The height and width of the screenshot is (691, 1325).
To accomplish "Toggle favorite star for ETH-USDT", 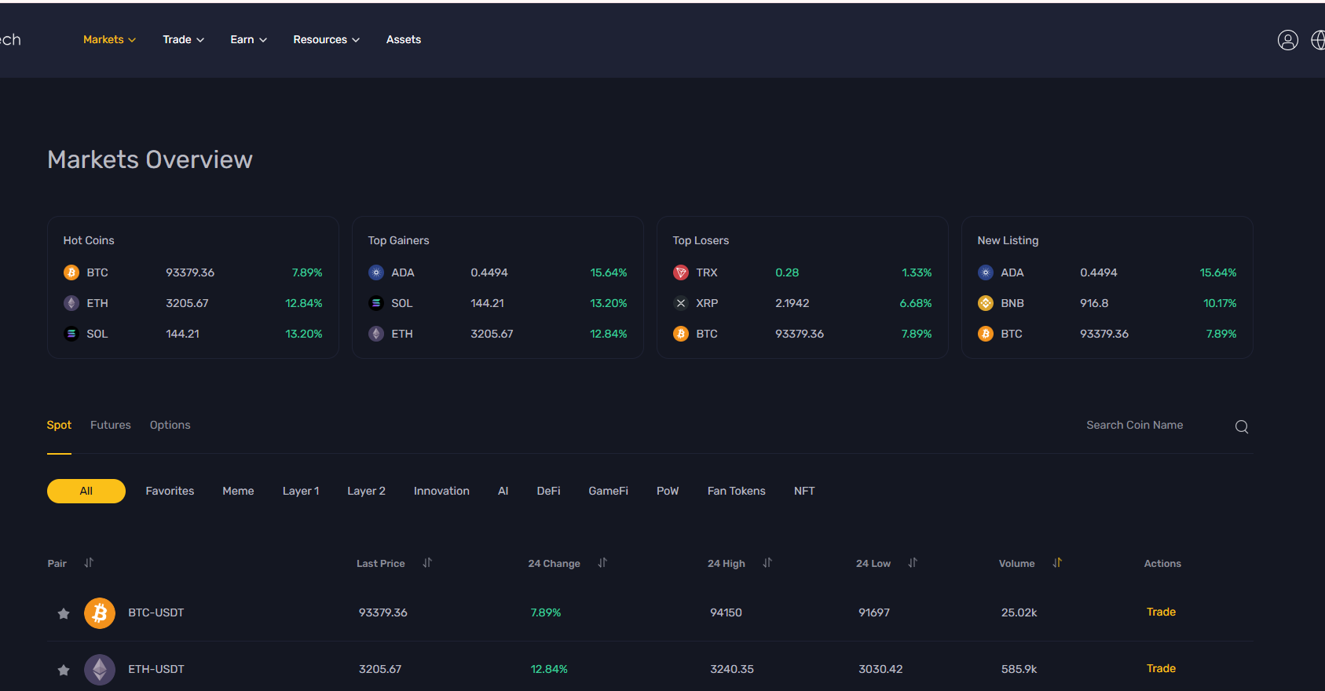I will coord(64,670).
